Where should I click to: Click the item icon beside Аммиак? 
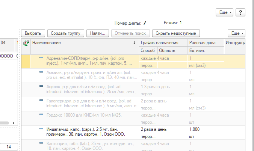click(42, 72)
